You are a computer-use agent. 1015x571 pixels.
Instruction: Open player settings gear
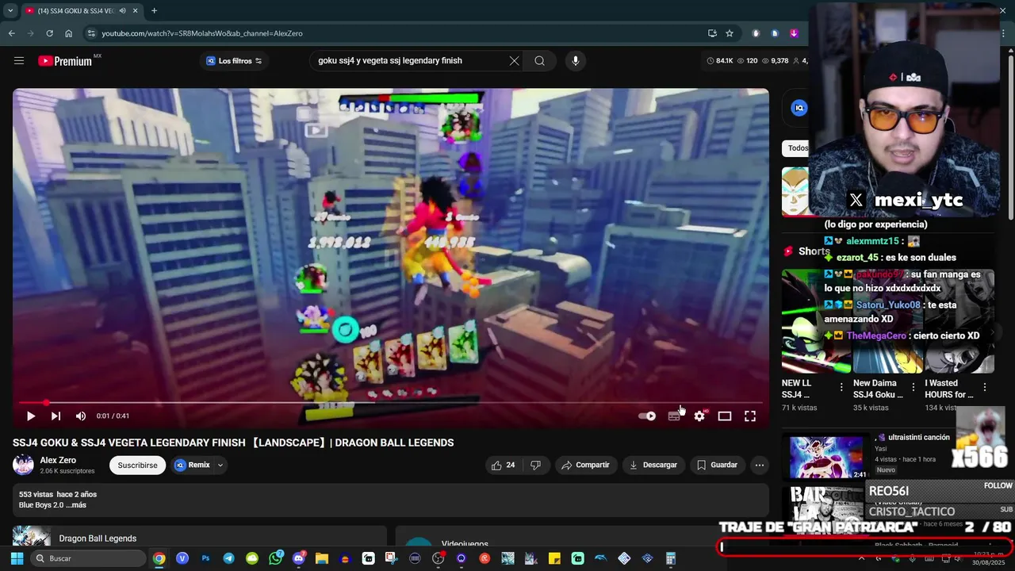(699, 416)
